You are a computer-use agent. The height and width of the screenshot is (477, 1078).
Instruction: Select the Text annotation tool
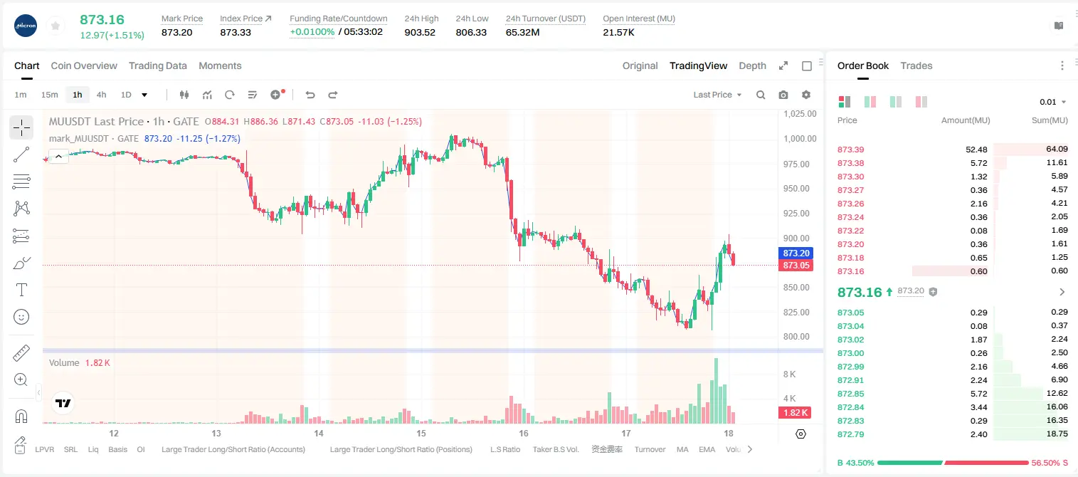(x=21, y=290)
